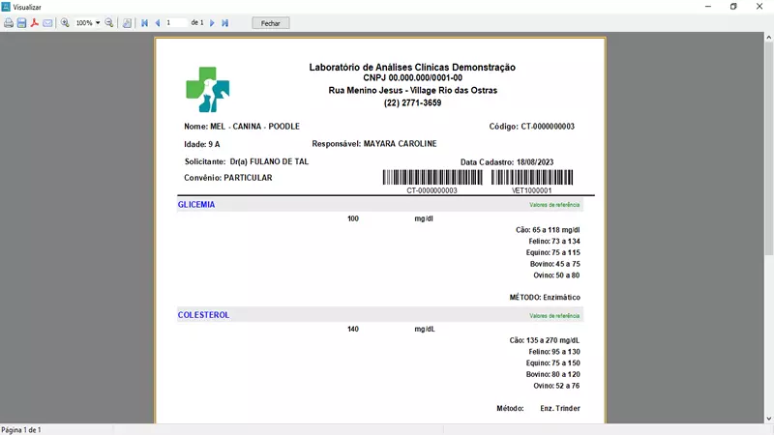Save the report using the diskette icon
This screenshot has height=435, width=774.
click(21, 22)
